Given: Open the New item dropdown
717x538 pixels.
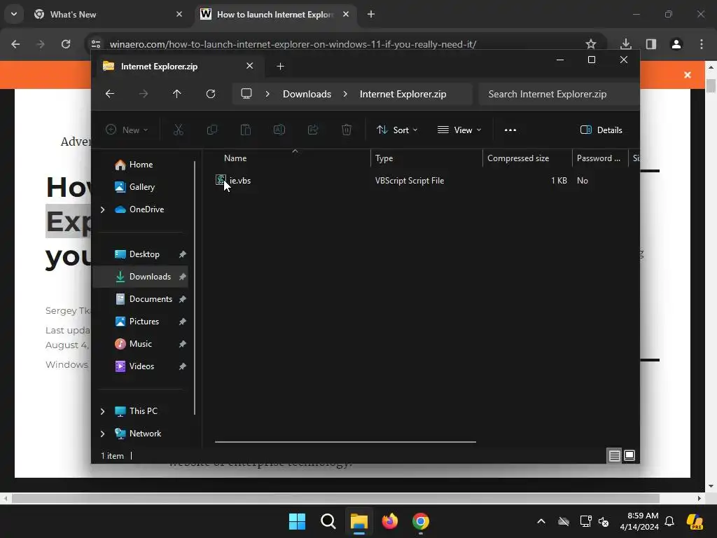Looking at the screenshot, I should click(127, 130).
